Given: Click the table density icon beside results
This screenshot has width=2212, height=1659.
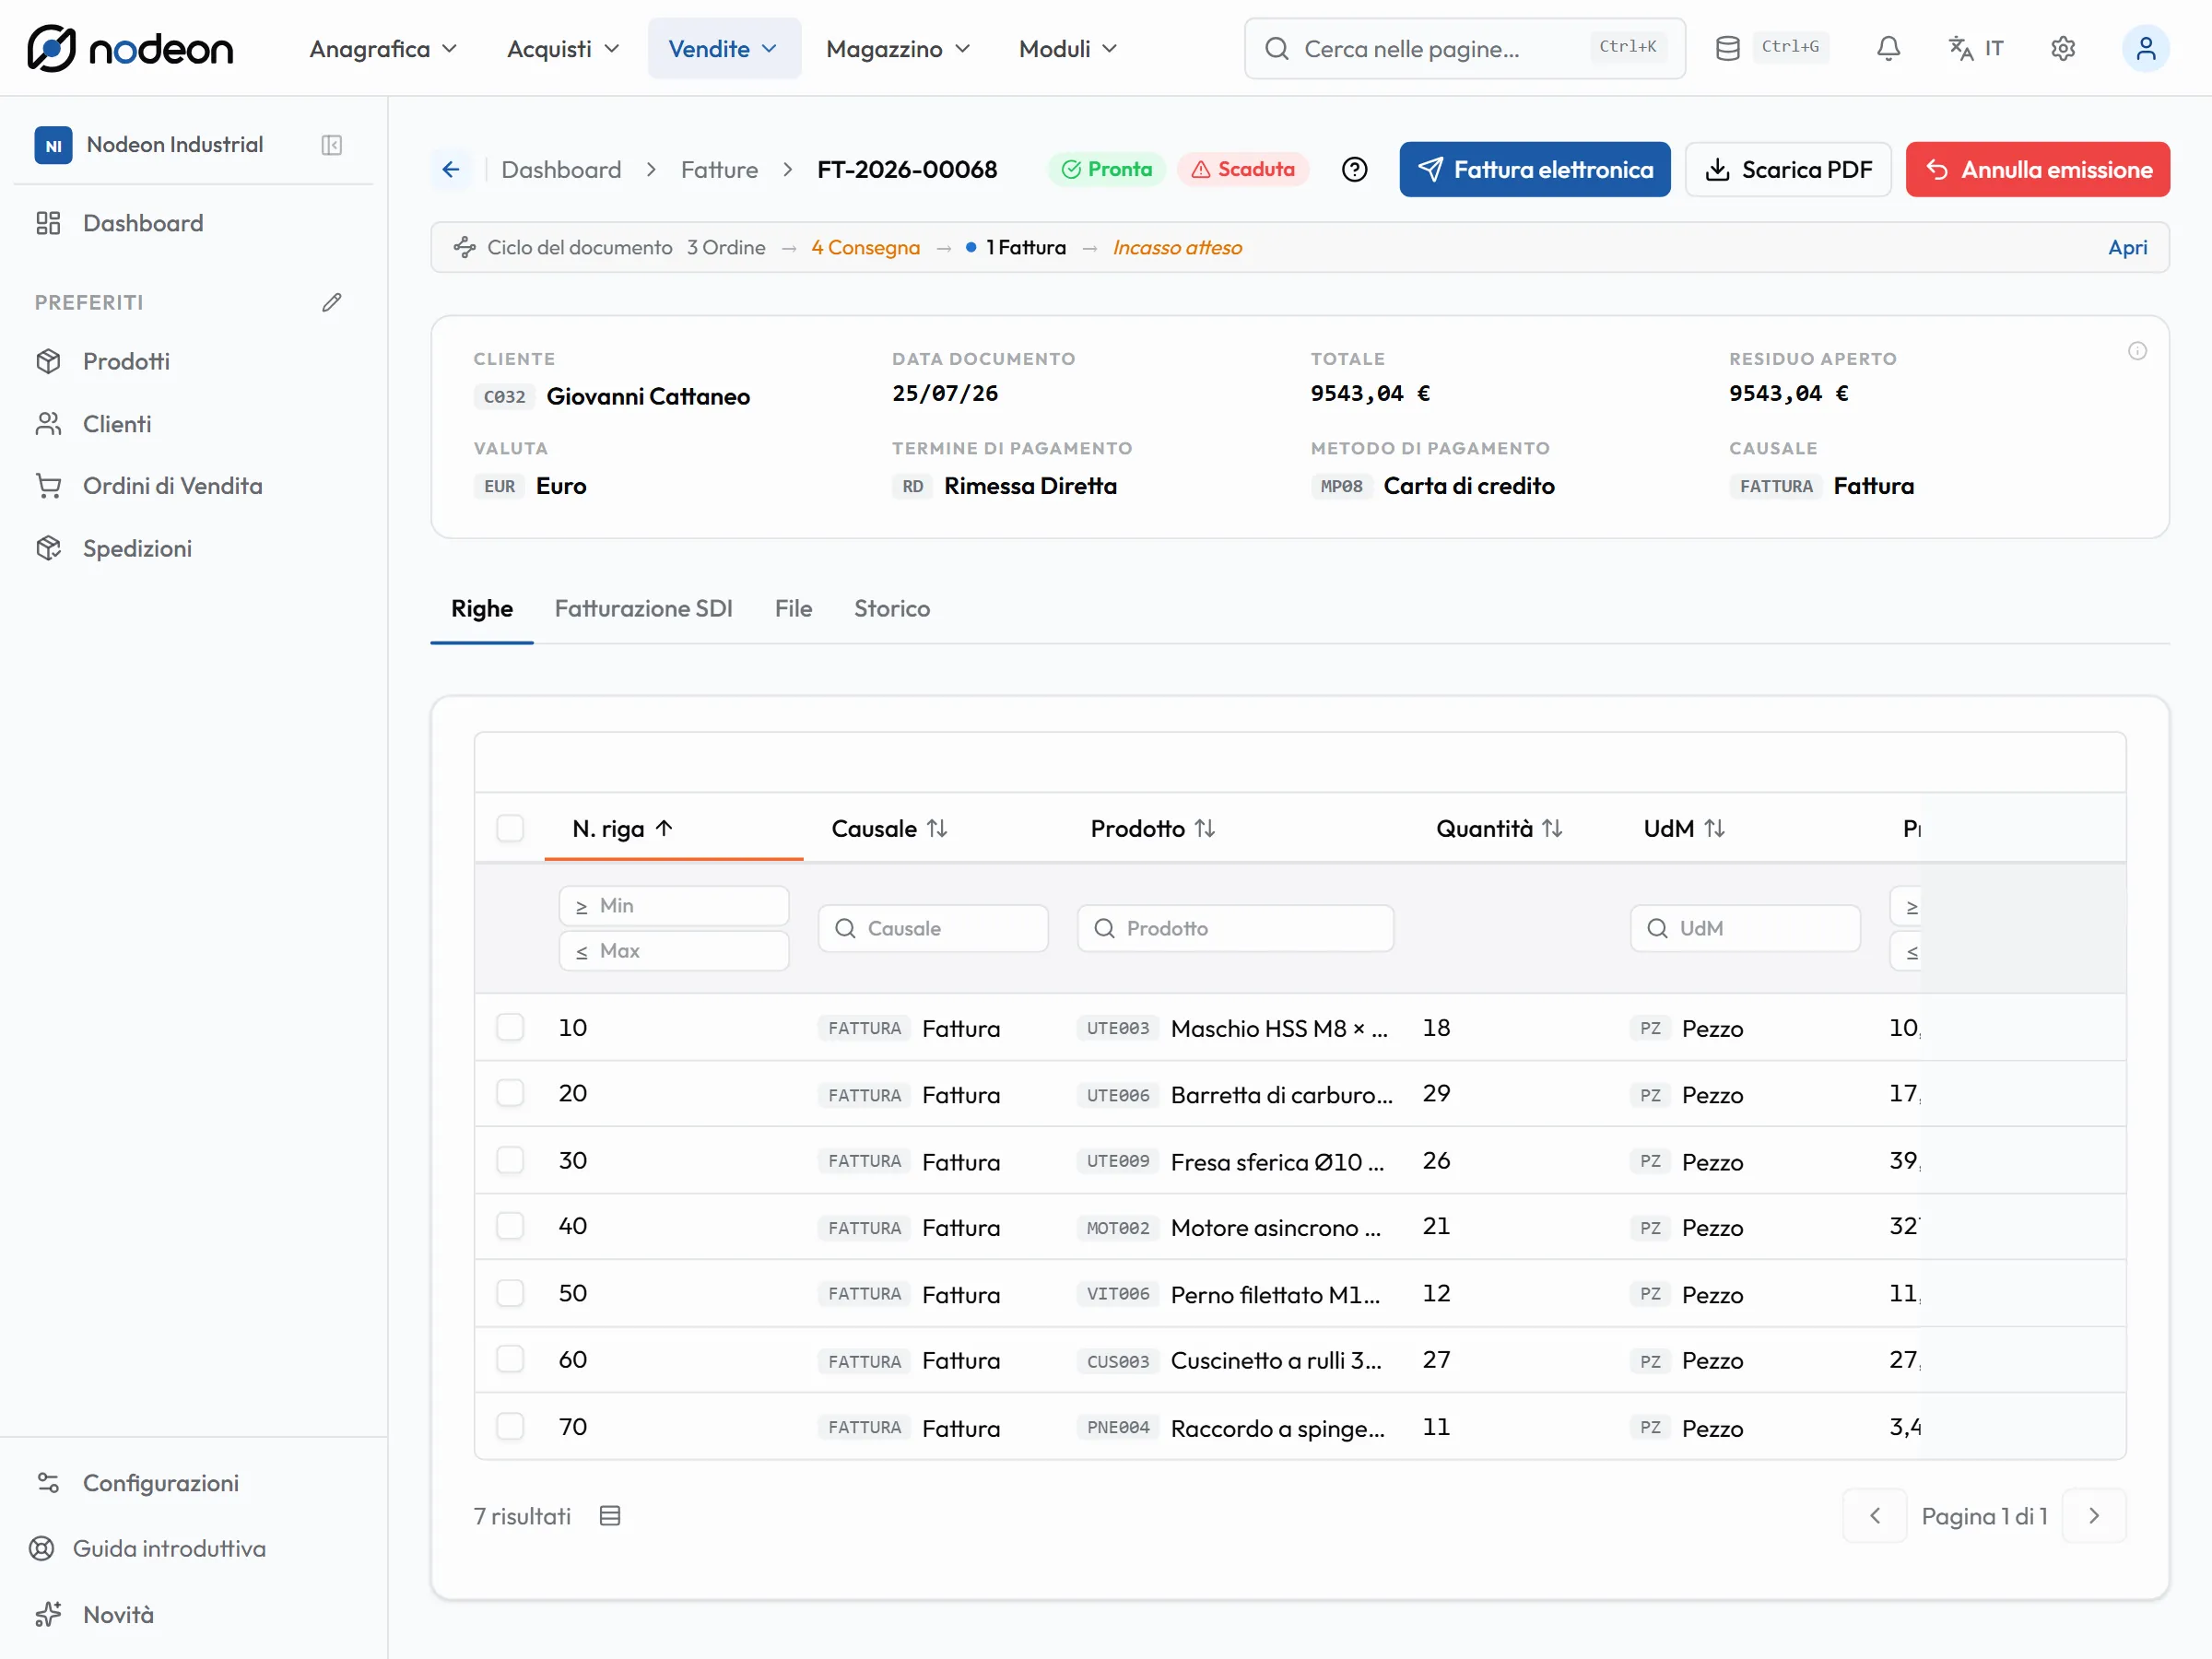Looking at the screenshot, I should click(x=610, y=1516).
